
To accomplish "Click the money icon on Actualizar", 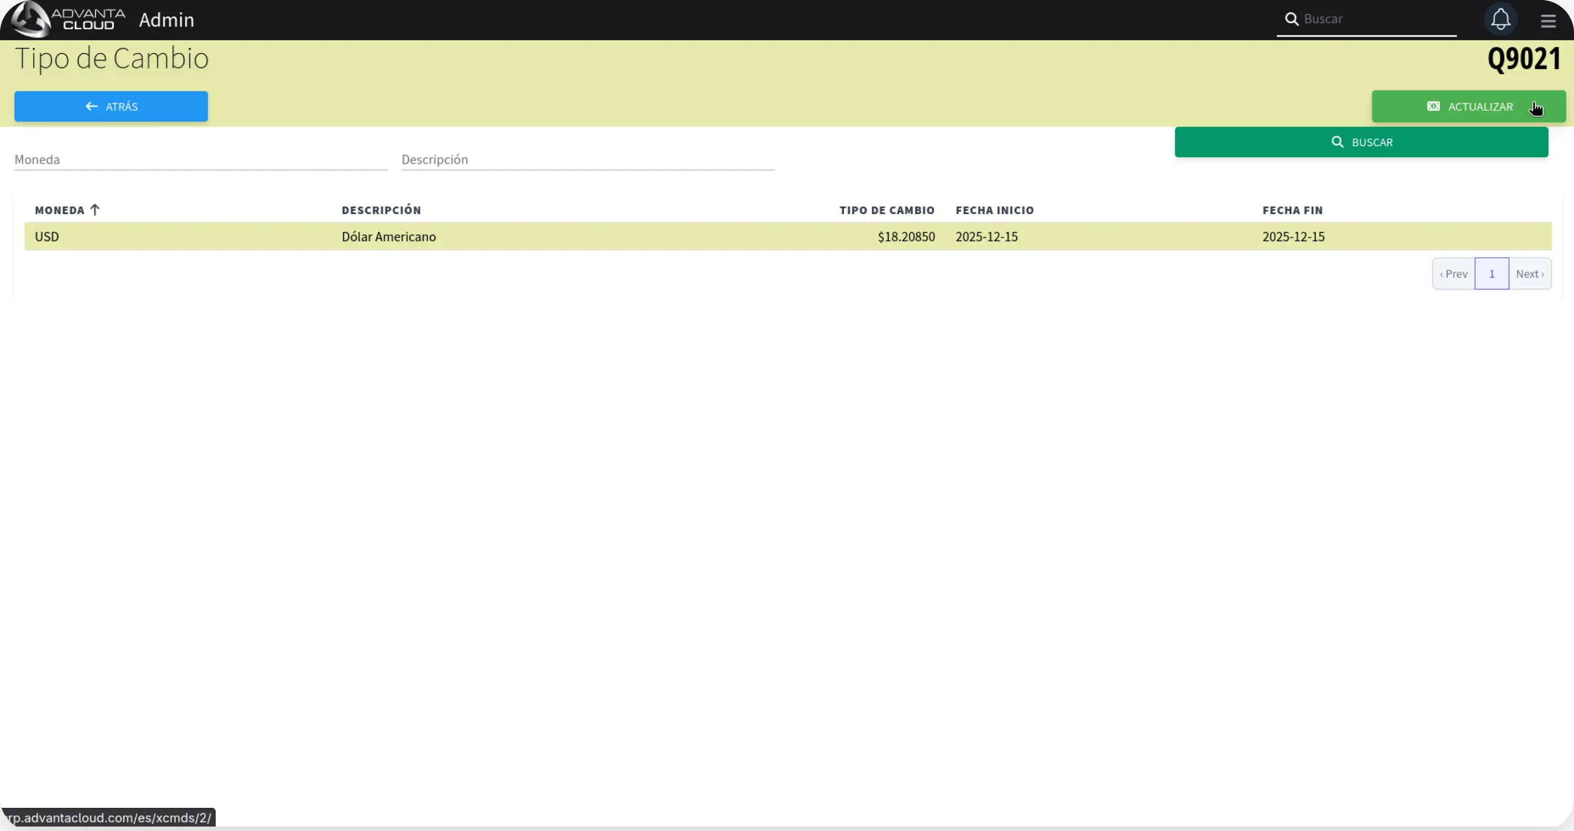I will (x=1433, y=106).
